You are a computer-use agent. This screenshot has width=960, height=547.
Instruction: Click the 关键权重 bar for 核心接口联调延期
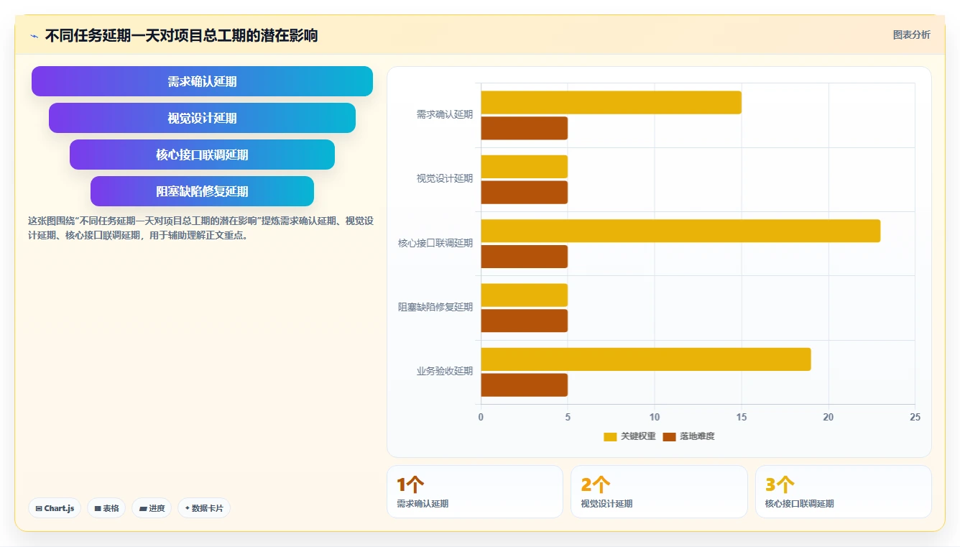[x=680, y=231]
